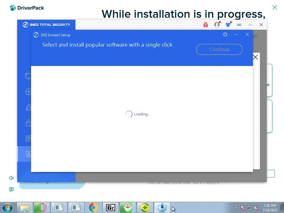The width and height of the screenshot is (284, 213).
Task: Open the taskbar clock showing 3:30 AM
Action: point(270,208)
